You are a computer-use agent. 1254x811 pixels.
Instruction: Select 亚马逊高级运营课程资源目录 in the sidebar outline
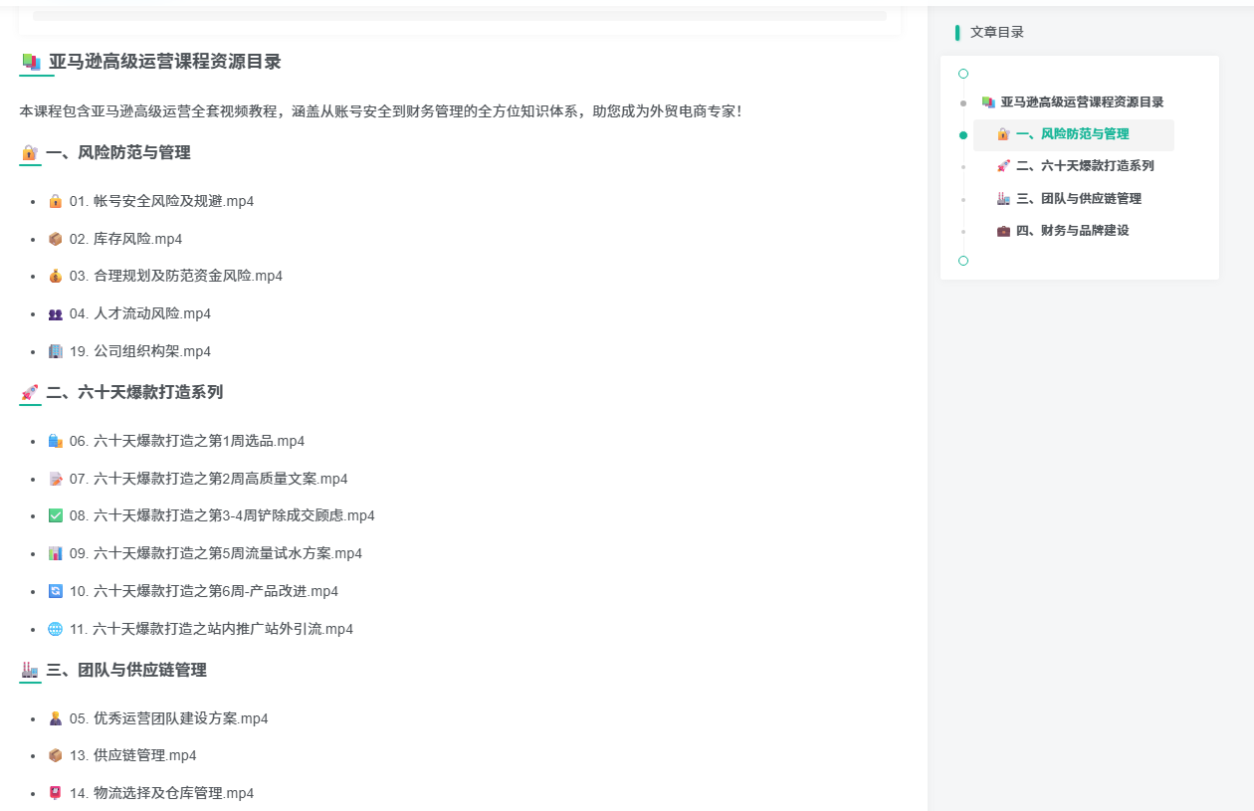tap(1082, 102)
